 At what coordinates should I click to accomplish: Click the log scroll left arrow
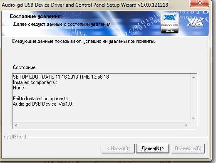16,125
